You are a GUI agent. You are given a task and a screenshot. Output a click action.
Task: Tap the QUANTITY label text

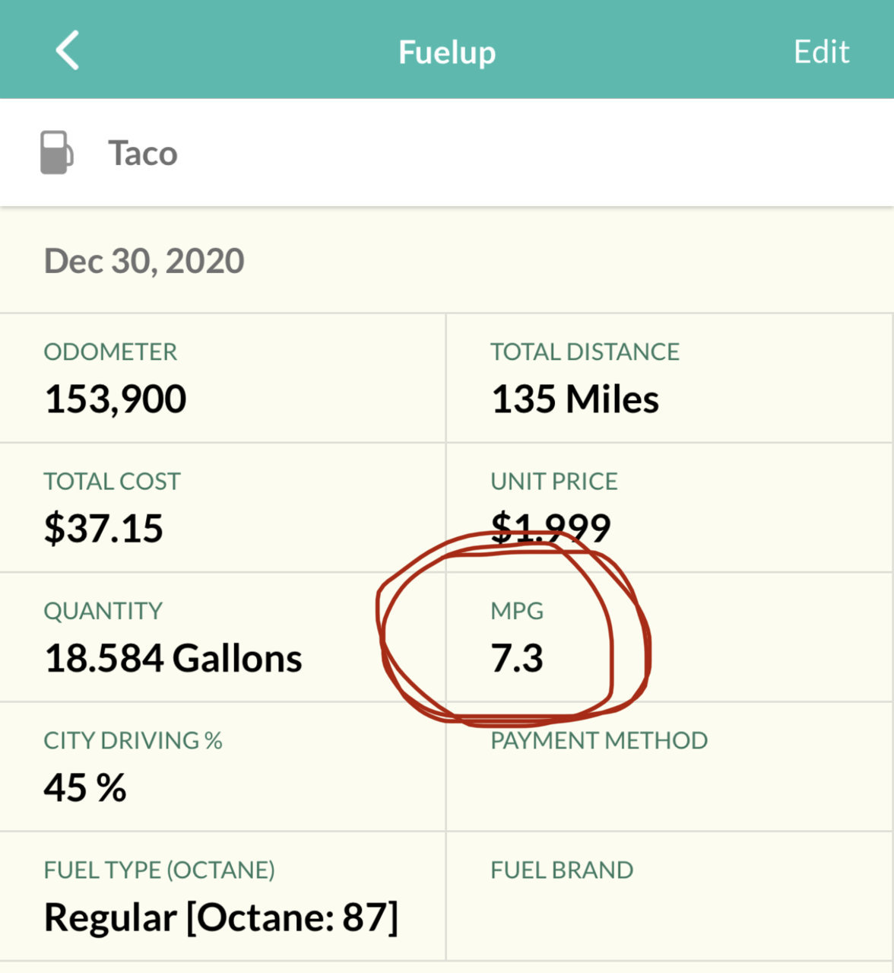tap(103, 611)
